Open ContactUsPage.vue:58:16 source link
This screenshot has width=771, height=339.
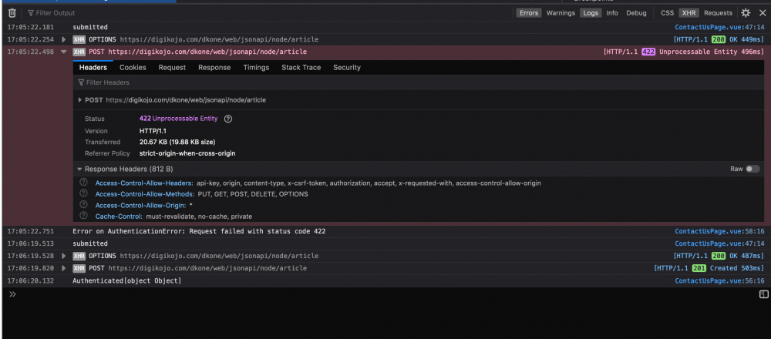pyautogui.click(x=719, y=231)
